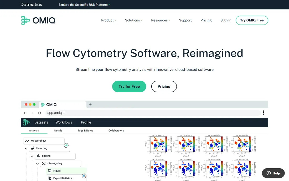Click the browser forward arrow
Viewport: 289px width, 181px height.
(32, 113)
